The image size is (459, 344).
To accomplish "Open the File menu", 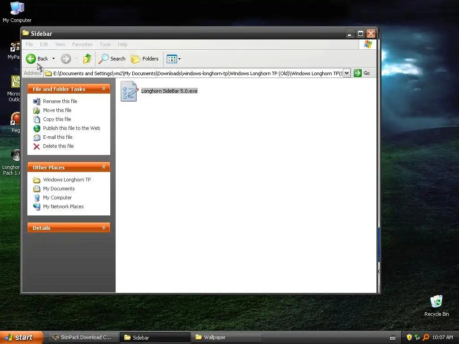I will tap(29, 44).
